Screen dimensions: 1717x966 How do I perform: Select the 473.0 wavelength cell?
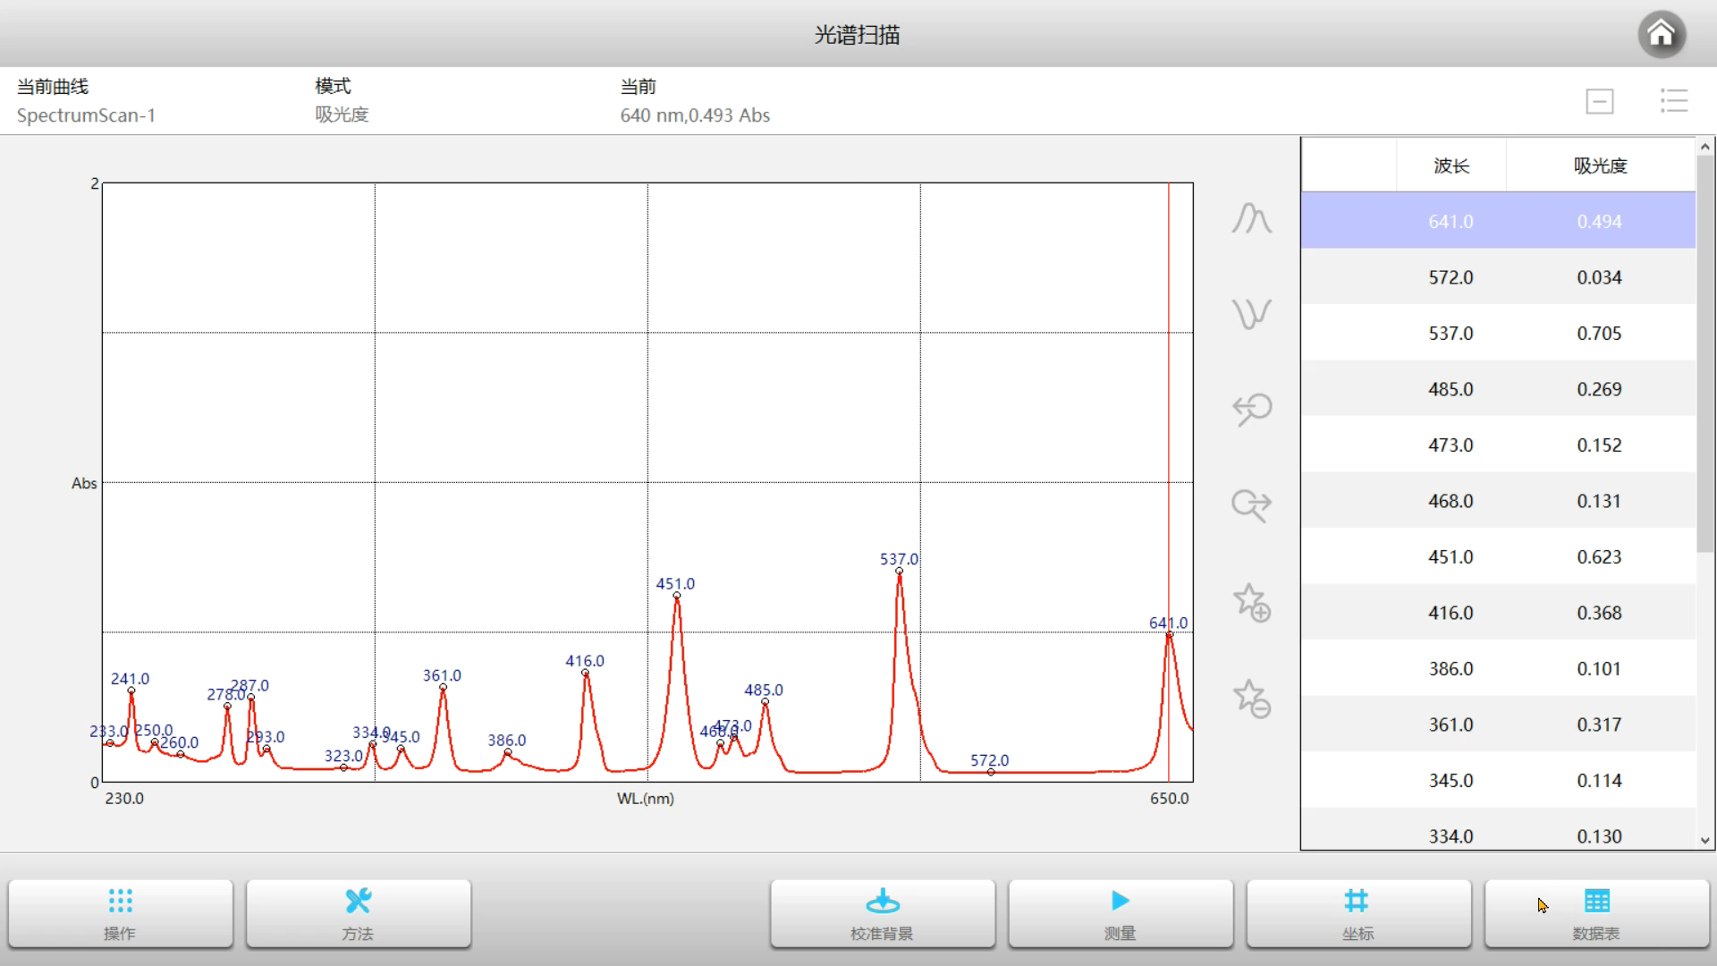coord(1451,445)
